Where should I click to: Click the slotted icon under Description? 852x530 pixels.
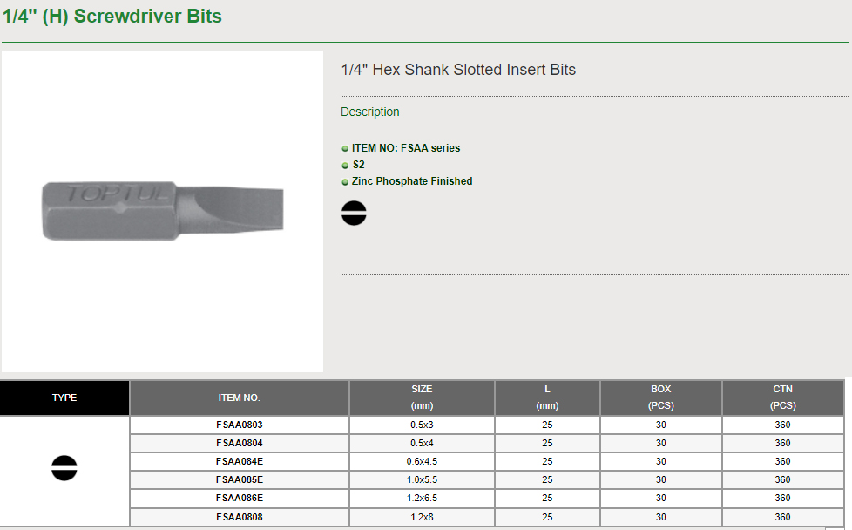click(x=354, y=213)
